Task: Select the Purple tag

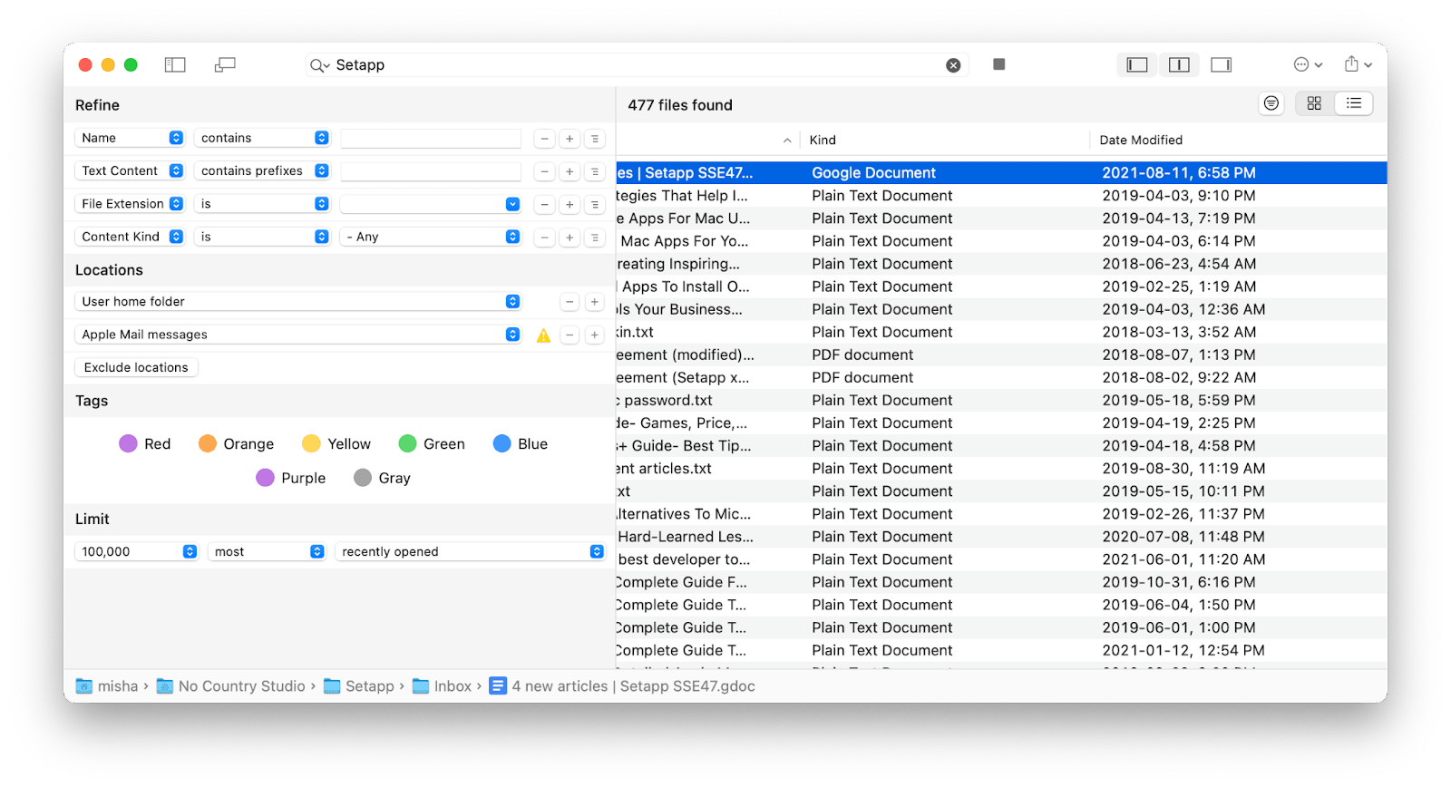Action: pos(291,478)
